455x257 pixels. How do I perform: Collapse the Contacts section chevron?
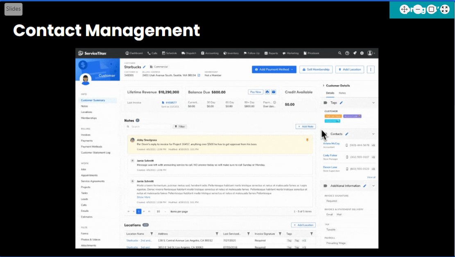374,134
